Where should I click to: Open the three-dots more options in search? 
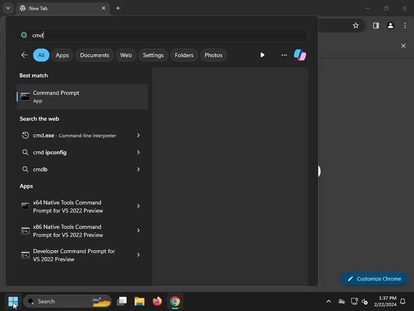pos(284,55)
